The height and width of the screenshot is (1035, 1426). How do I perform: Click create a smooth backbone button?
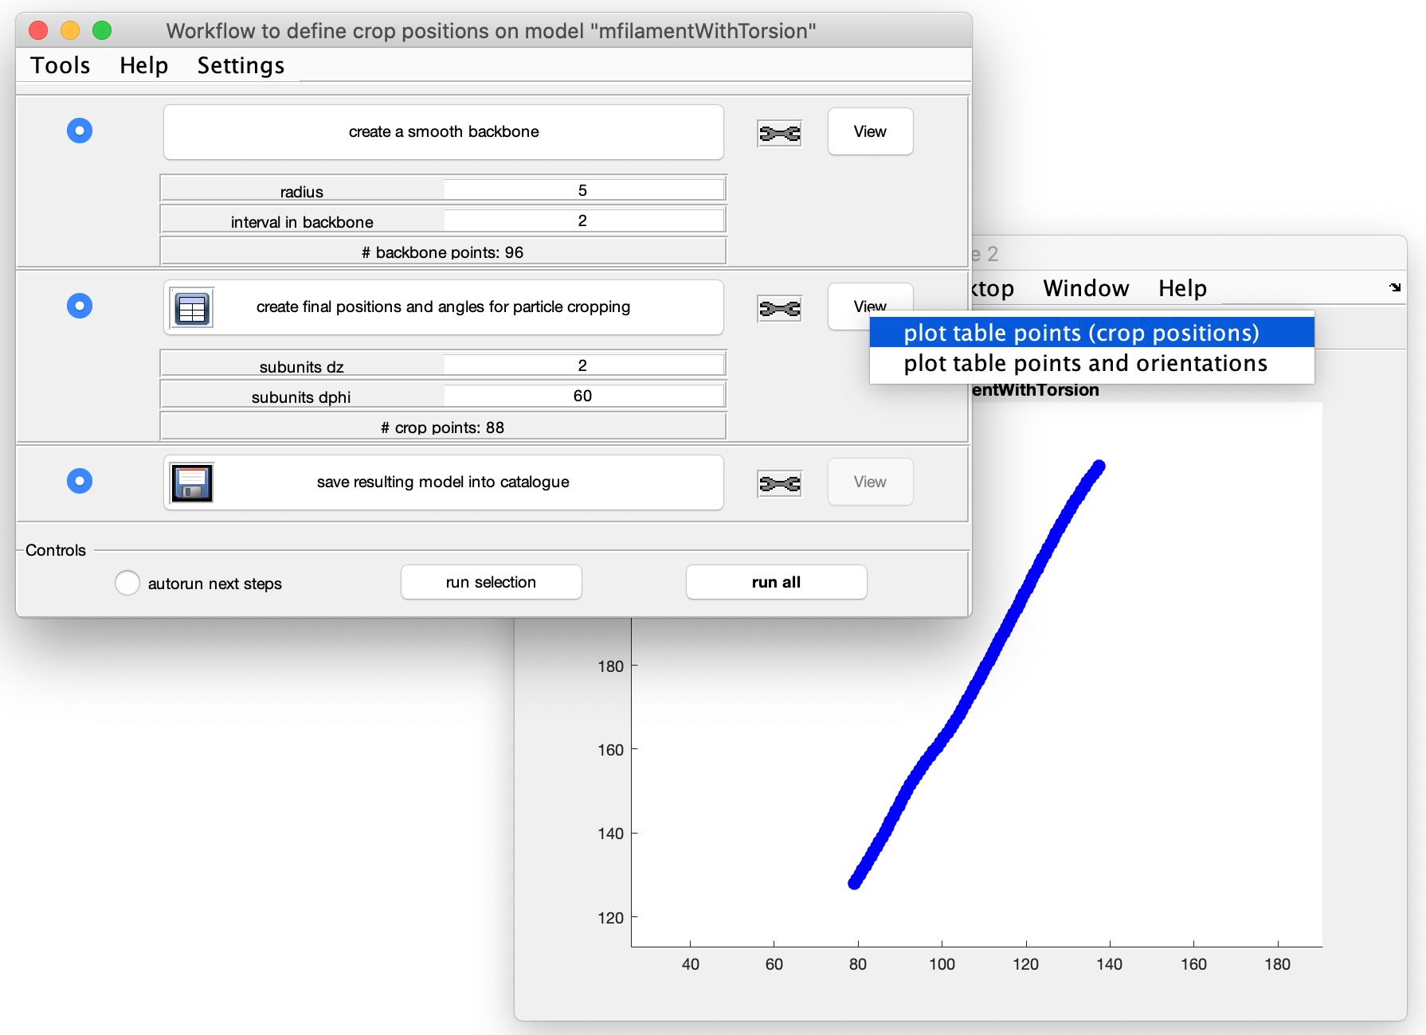click(x=444, y=132)
